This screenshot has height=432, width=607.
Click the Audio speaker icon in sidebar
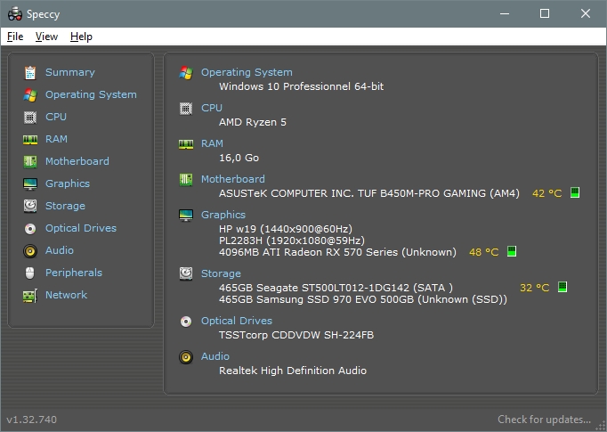(30, 251)
